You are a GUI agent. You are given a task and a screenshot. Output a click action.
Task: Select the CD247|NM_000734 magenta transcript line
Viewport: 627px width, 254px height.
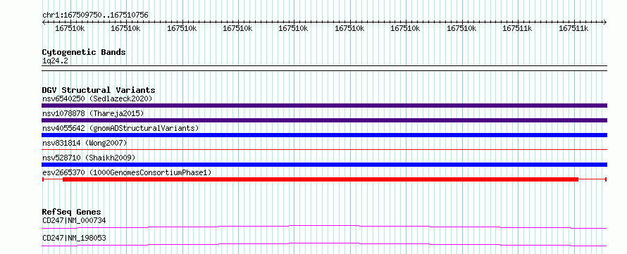324,227
